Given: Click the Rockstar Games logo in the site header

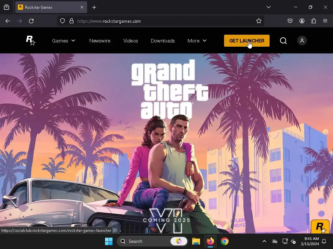Looking at the screenshot, I should click(31, 40).
